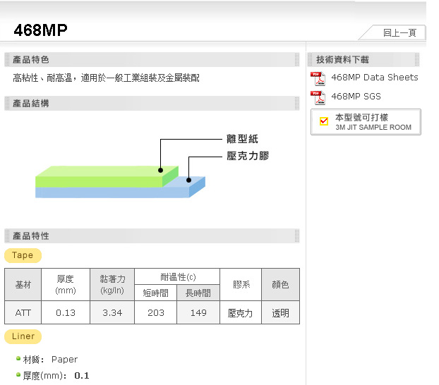Click the 技術資料下載 section header

[x=363, y=60]
